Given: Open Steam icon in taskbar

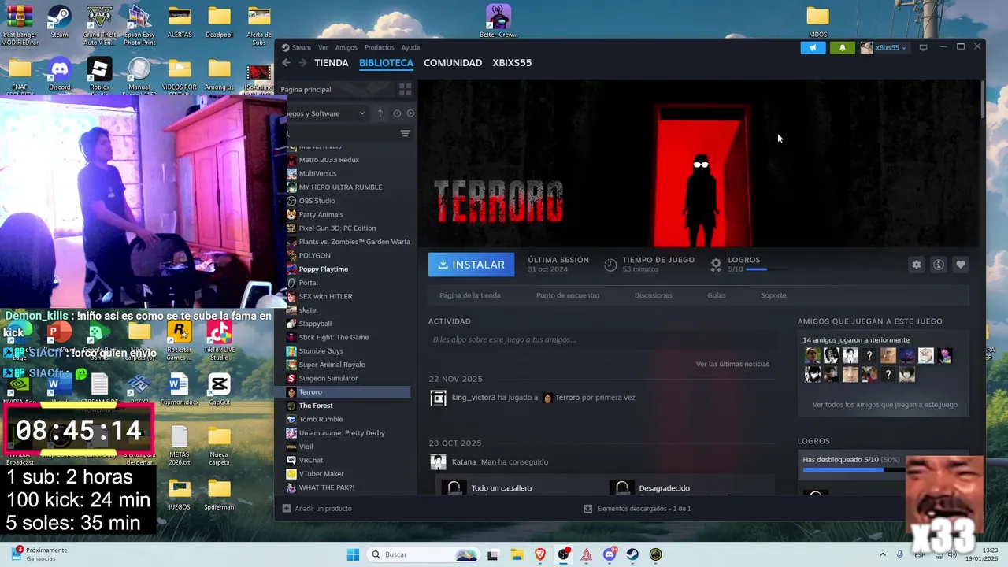Looking at the screenshot, I should point(632,554).
